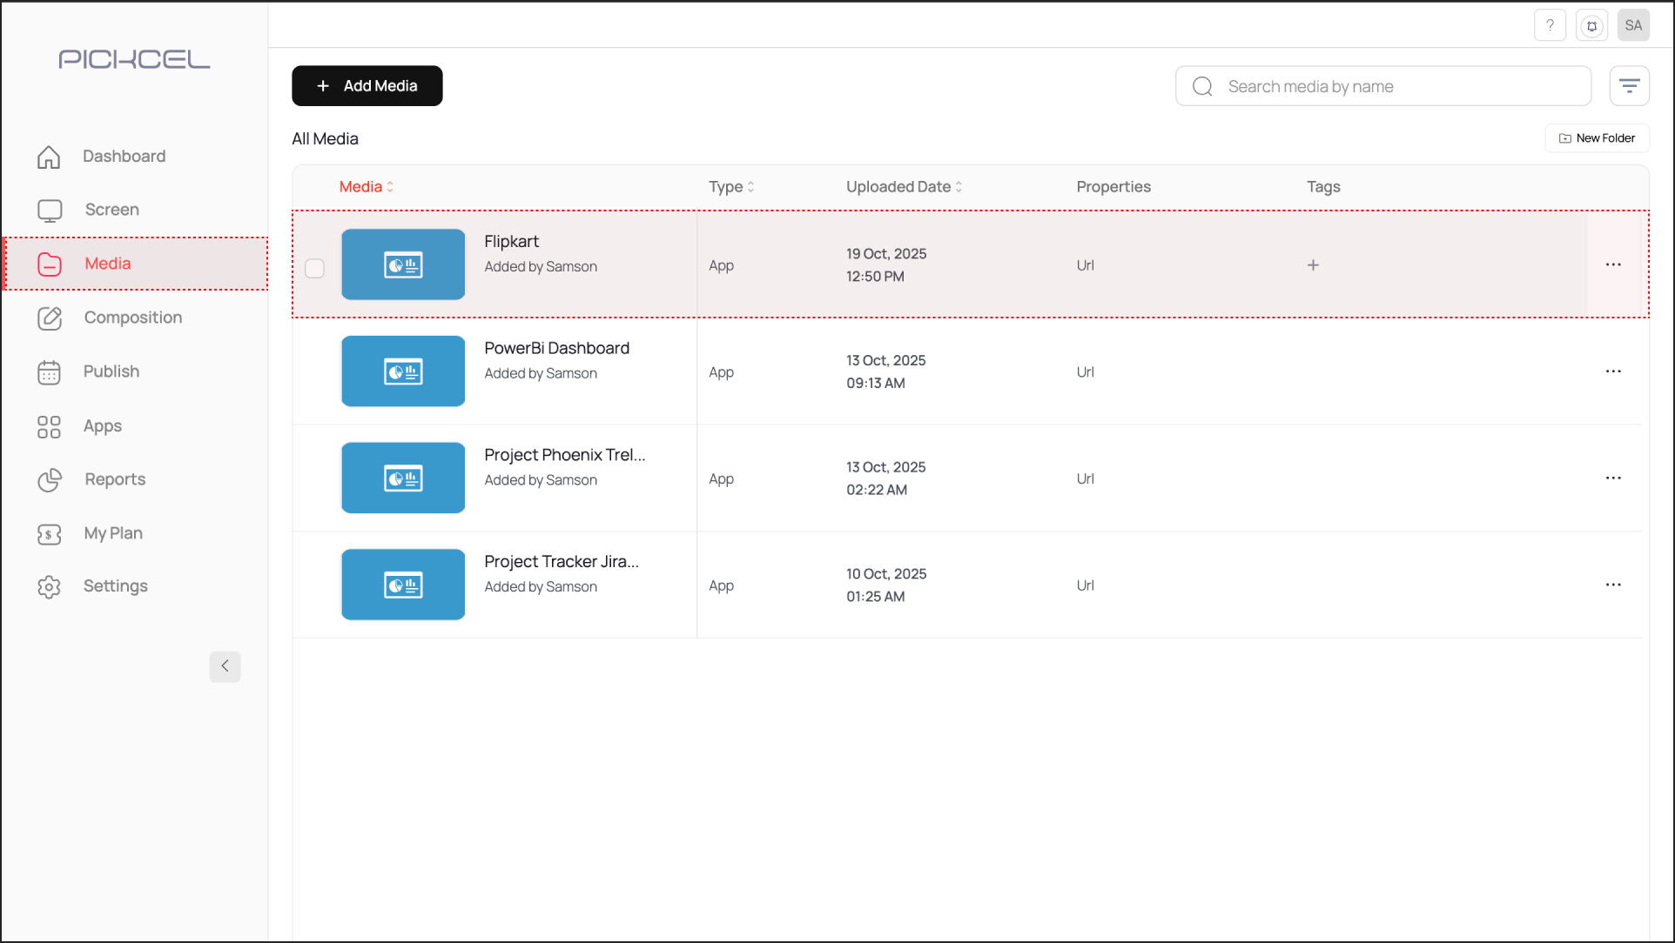
Task: Click the add tag plus icon on Flipkart
Action: click(1313, 265)
